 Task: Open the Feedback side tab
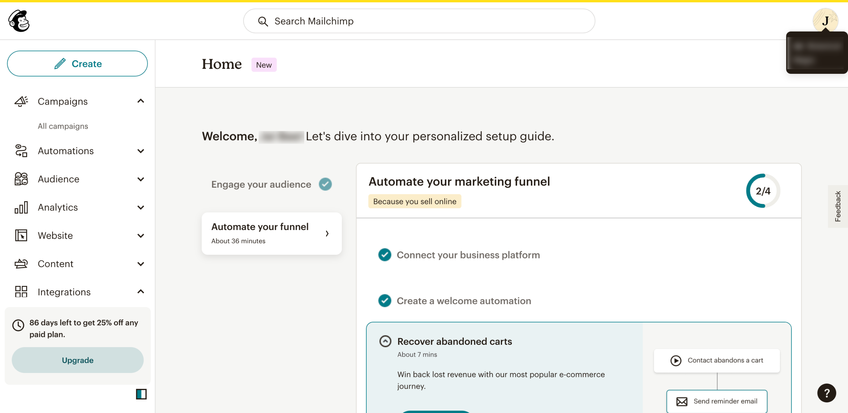[x=838, y=206]
